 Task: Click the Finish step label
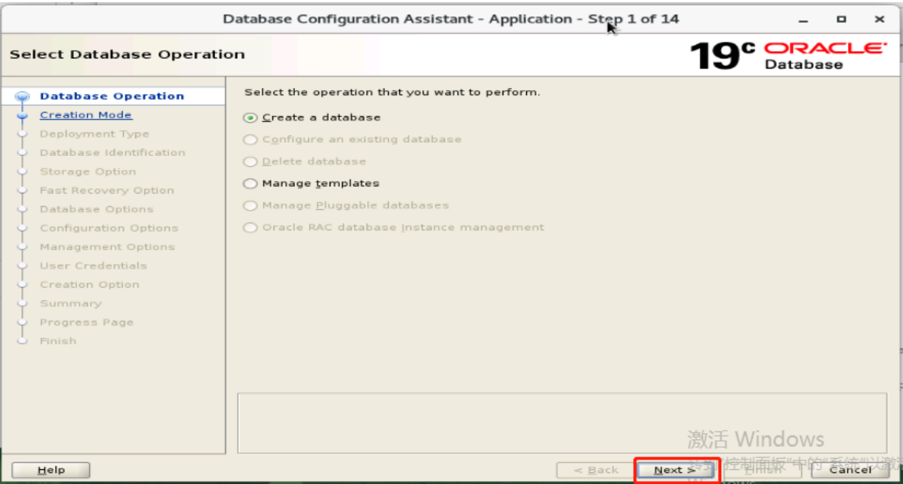coord(58,341)
